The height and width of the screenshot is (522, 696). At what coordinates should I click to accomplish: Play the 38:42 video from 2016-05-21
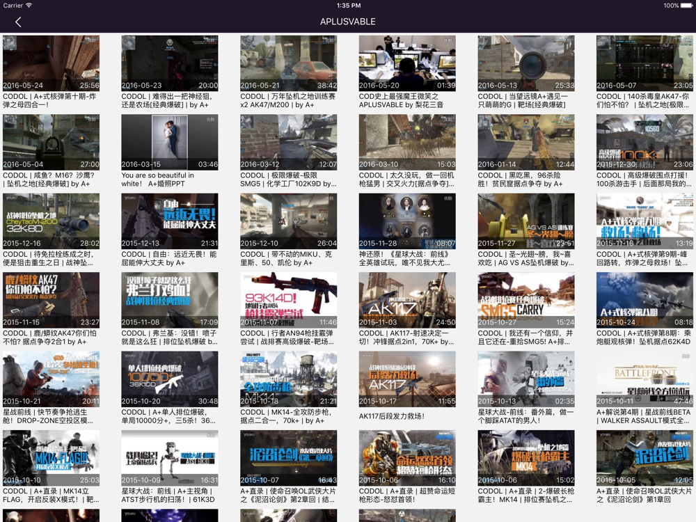click(x=289, y=63)
